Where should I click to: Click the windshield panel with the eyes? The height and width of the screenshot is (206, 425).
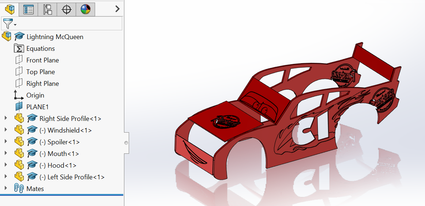coord(264,100)
